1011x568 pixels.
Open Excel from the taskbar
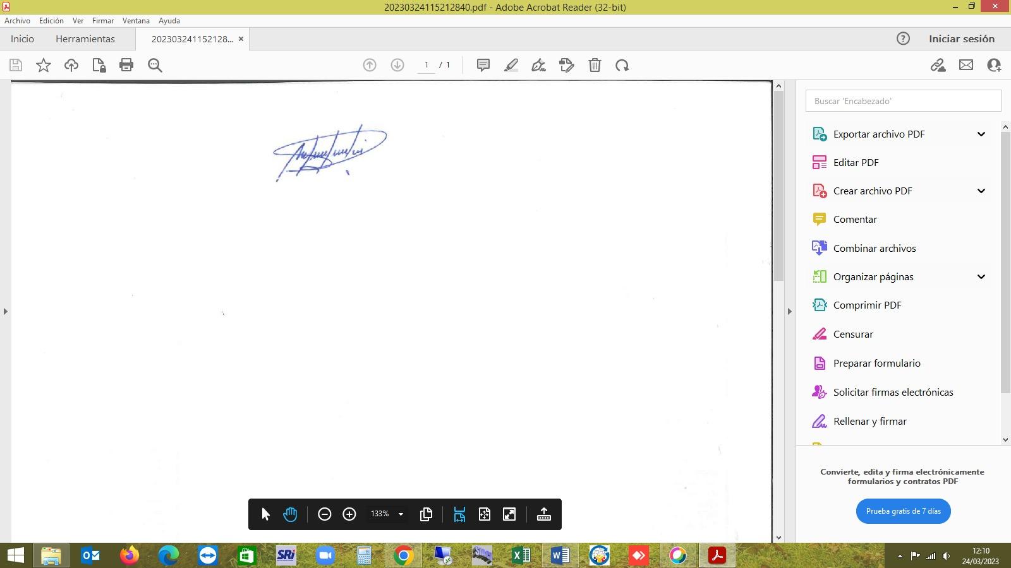pos(521,555)
